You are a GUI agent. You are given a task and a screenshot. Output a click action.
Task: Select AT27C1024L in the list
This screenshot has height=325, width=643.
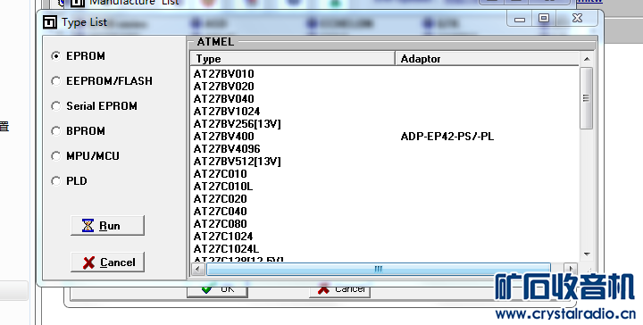click(x=226, y=249)
